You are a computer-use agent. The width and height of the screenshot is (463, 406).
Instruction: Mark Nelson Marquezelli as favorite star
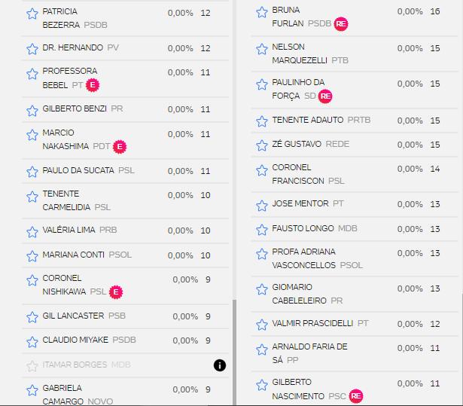[262, 49]
